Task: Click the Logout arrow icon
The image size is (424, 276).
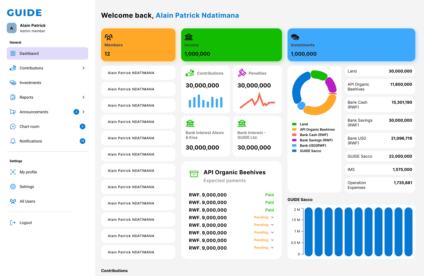Action: [13, 223]
